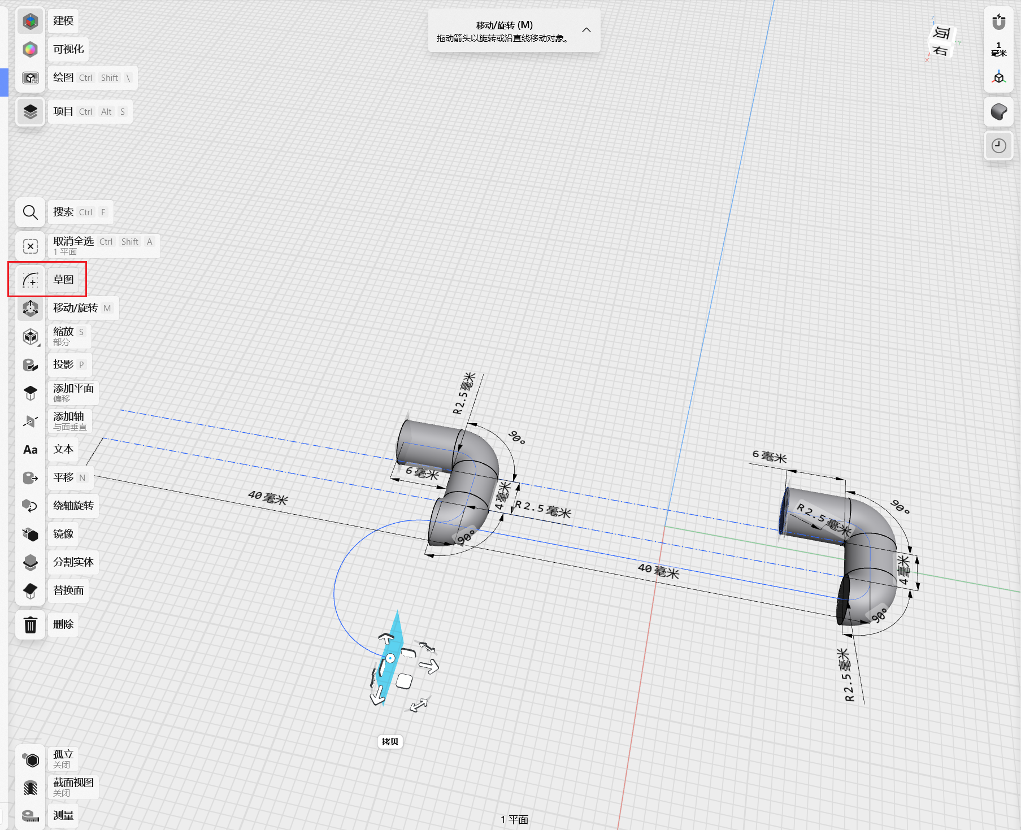Click the 建模 label

[x=63, y=21]
